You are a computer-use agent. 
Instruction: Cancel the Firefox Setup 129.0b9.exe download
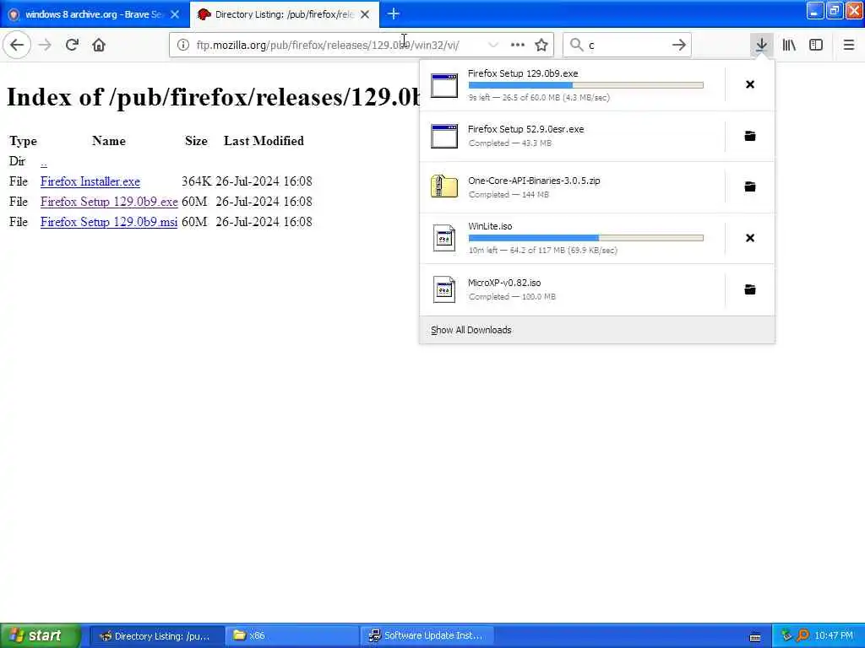click(750, 84)
